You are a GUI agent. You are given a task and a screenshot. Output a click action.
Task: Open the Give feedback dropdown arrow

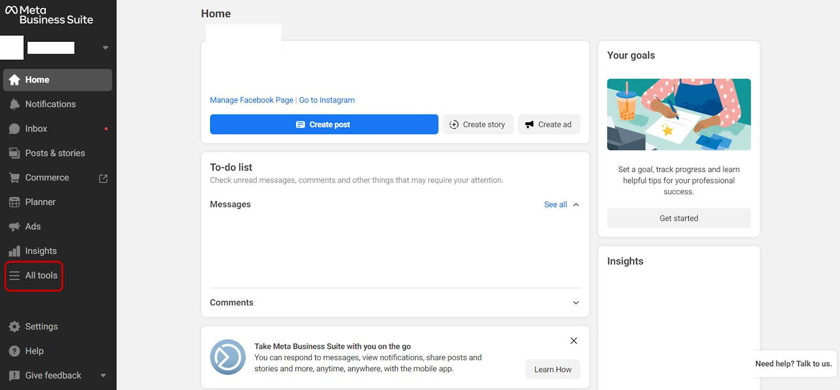[x=103, y=375]
